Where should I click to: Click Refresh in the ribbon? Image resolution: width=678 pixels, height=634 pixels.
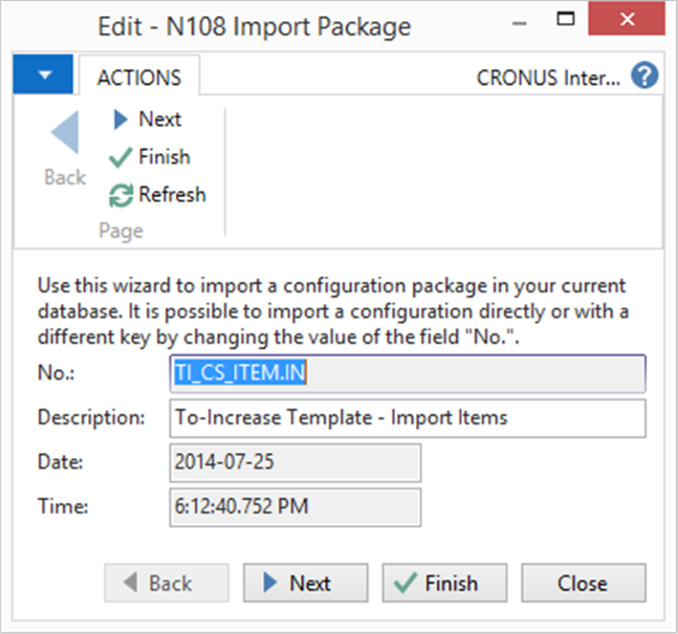coord(158,195)
